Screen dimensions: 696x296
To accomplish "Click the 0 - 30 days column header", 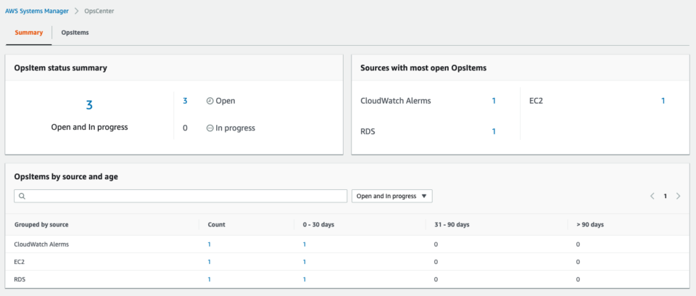I will point(318,224).
